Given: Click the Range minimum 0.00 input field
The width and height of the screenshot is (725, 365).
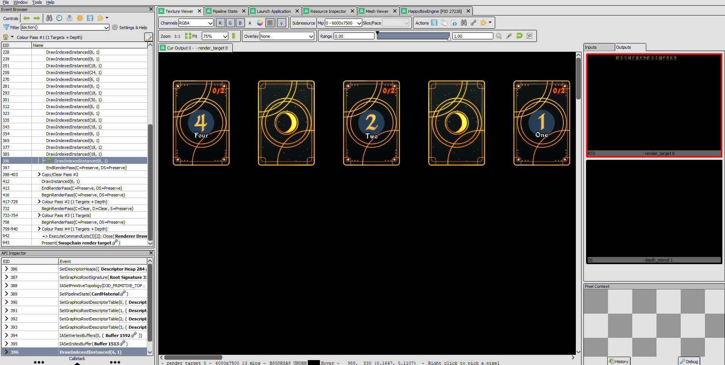Looking at the screenshot, I should tap(354, 36).
